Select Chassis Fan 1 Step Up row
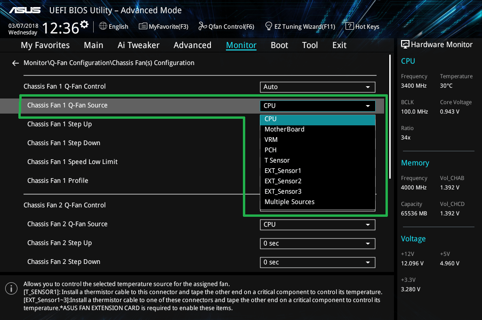482x320 pixels. click(59, 124)
